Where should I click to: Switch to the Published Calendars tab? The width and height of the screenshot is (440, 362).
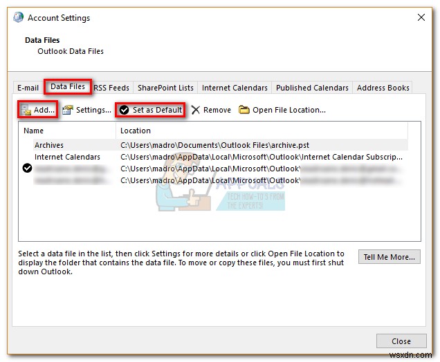click(312, 88)
